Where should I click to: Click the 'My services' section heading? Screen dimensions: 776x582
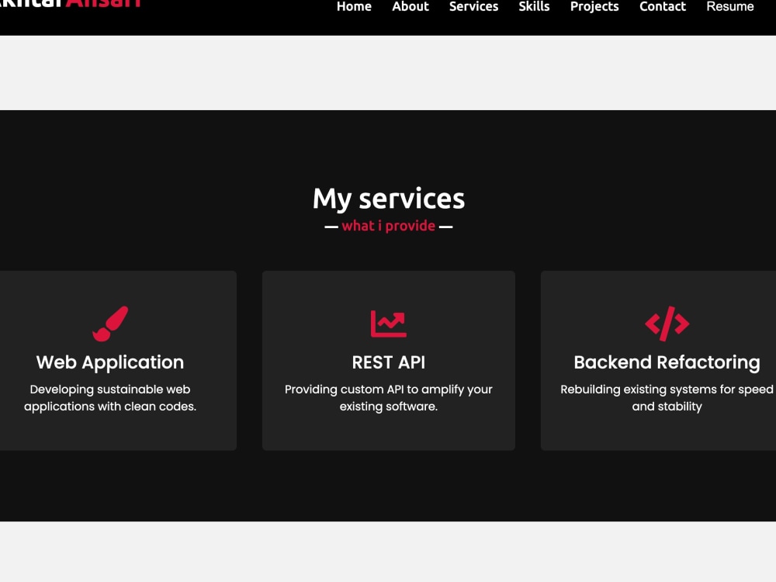coord(389,199)
